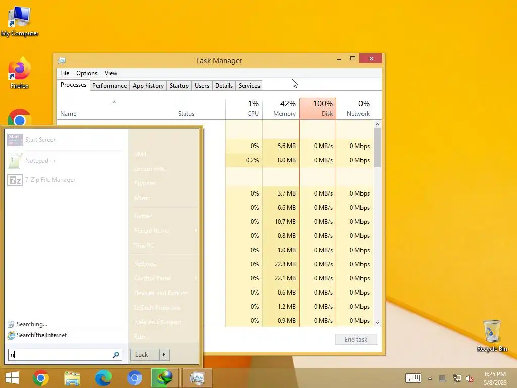Screen dimensions: 517x388
Task: Click the search magnifier in Start menu
Action: click(116, 355)
